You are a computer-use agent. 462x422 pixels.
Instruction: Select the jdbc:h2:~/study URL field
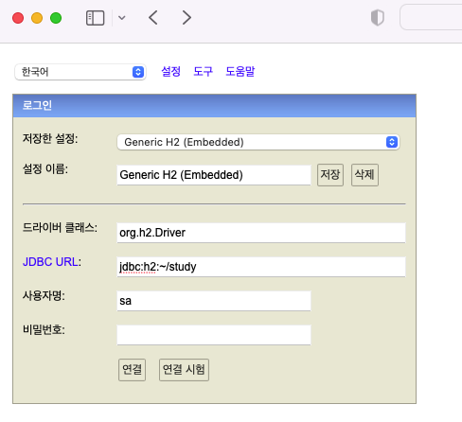pos(261,267)
